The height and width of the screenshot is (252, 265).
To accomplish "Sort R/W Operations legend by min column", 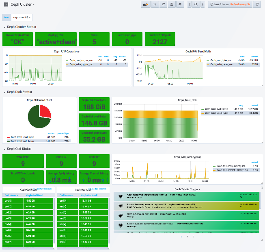I will click(99, 56).
